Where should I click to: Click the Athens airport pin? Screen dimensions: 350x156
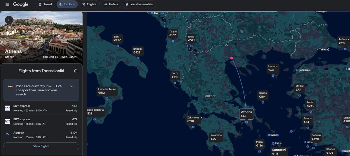(246, 122)
